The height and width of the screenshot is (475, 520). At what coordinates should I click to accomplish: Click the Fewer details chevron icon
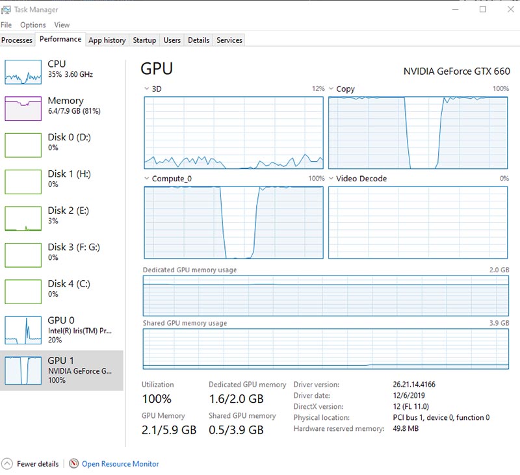pyautogui.click(x=7, y=463)
